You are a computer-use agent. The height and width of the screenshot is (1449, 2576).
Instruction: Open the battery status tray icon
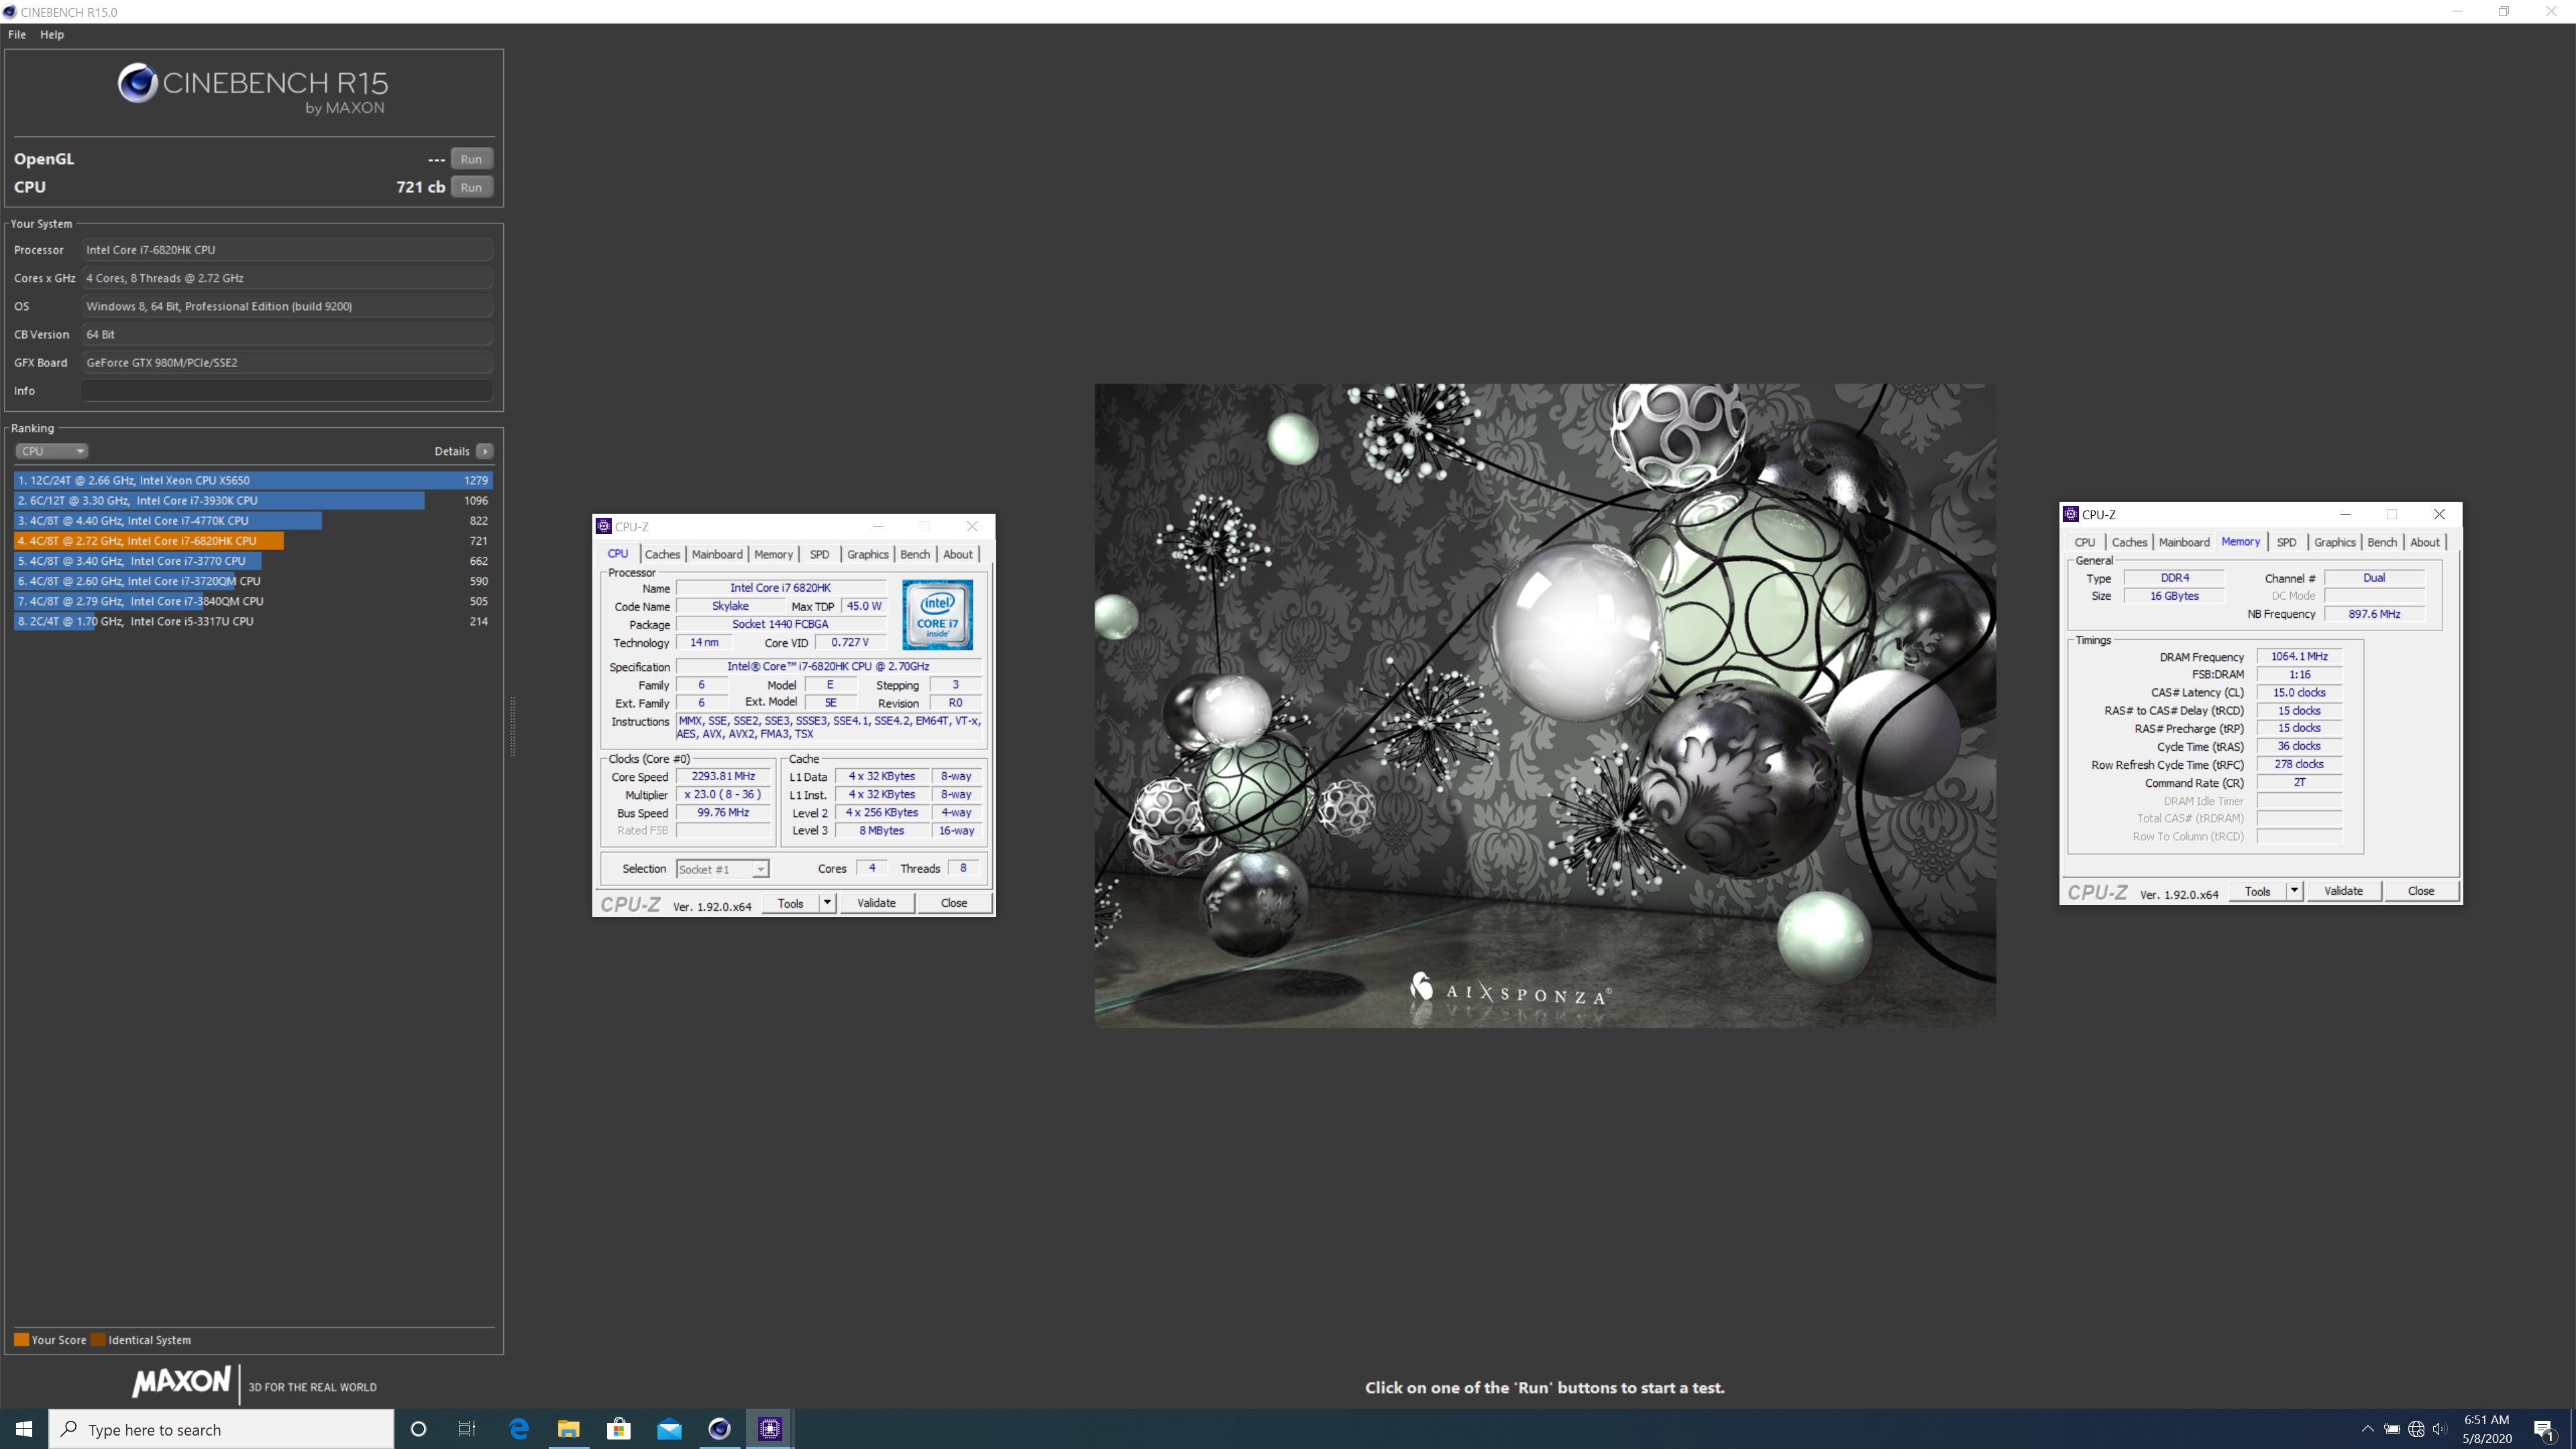(2392, 1429)
